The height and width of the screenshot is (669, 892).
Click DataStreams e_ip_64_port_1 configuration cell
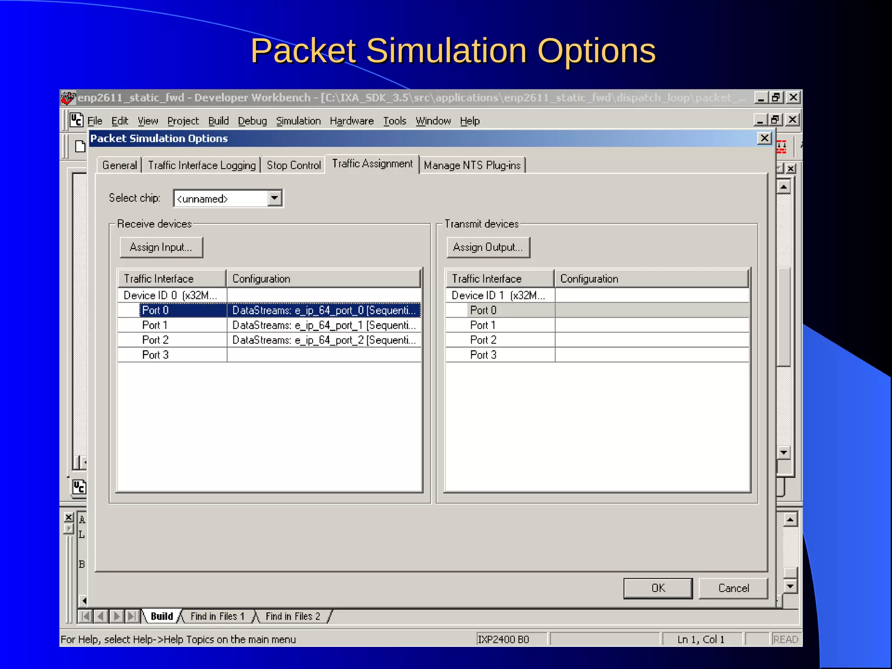(324, 325)
